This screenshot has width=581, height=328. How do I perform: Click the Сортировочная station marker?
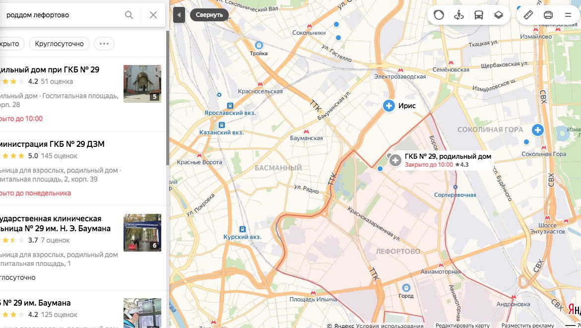455,187
